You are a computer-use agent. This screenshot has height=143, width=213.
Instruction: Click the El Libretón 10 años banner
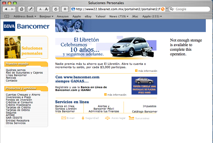(x=106, y=48)
